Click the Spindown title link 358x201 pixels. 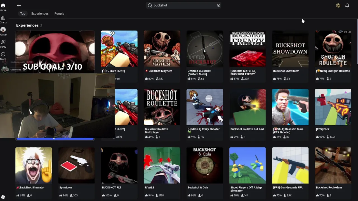click(x=65, y=188)
